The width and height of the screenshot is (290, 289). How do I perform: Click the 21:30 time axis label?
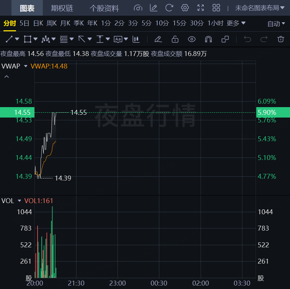pyautogui.click(x=76, y=283)
